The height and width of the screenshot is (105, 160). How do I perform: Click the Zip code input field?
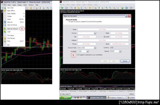click(119, 37)
